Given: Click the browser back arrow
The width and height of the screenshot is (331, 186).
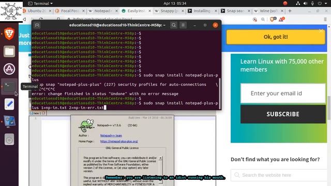Looking at the screenshot, I should [x=24, y=20].
